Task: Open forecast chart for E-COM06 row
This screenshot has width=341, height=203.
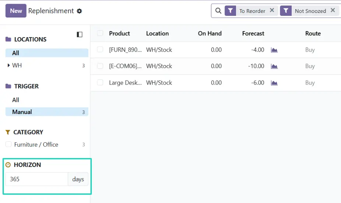Action: 274,66
